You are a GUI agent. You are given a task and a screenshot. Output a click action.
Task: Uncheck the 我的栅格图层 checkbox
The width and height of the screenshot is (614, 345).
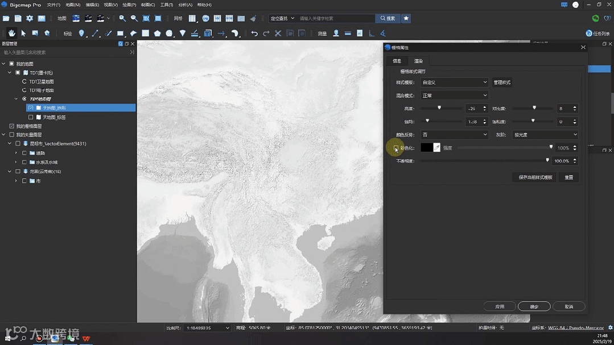(11, 126)
